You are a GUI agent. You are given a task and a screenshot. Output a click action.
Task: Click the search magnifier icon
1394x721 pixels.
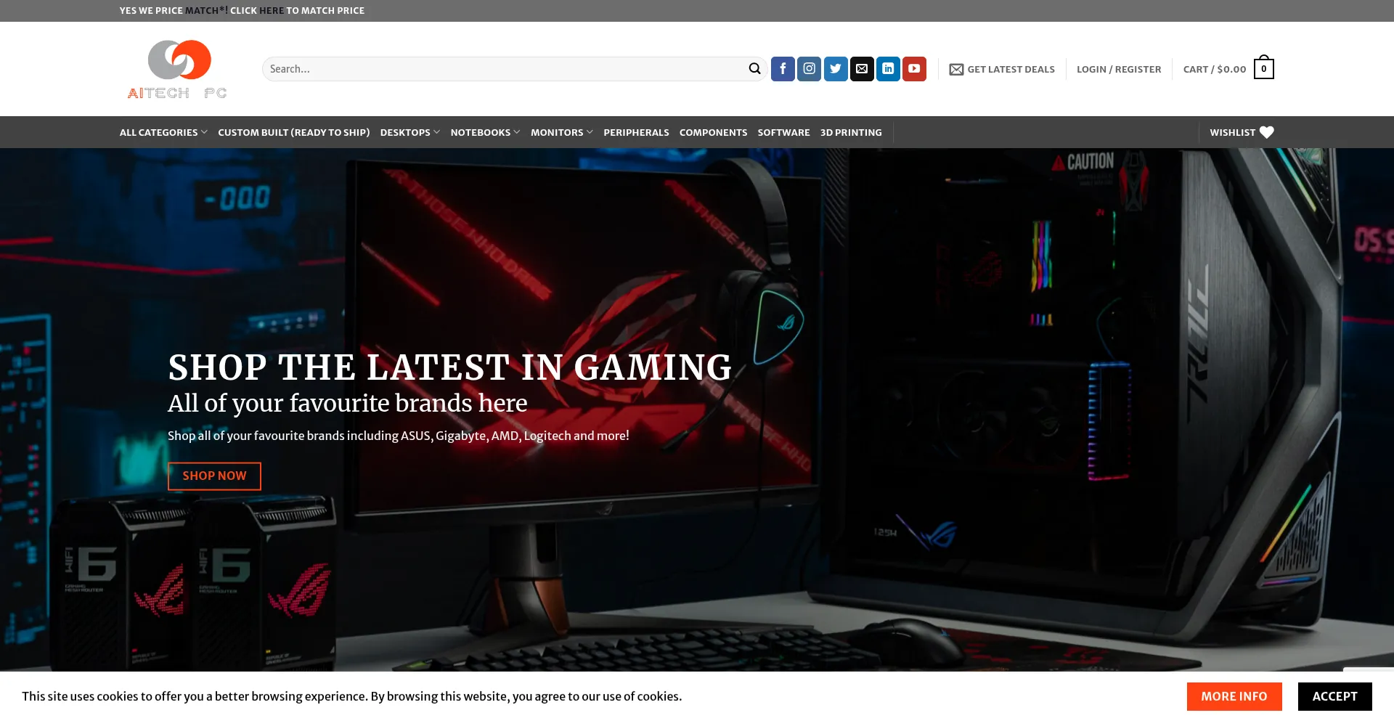click(754, 69)
